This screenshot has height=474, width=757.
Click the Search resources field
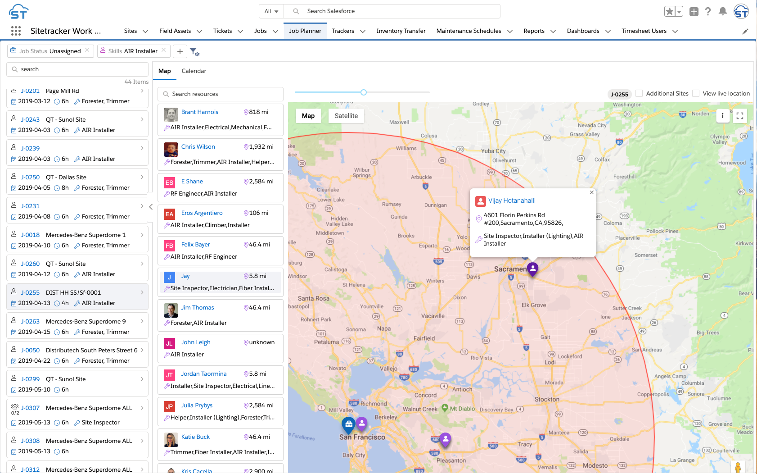(221, 94)
